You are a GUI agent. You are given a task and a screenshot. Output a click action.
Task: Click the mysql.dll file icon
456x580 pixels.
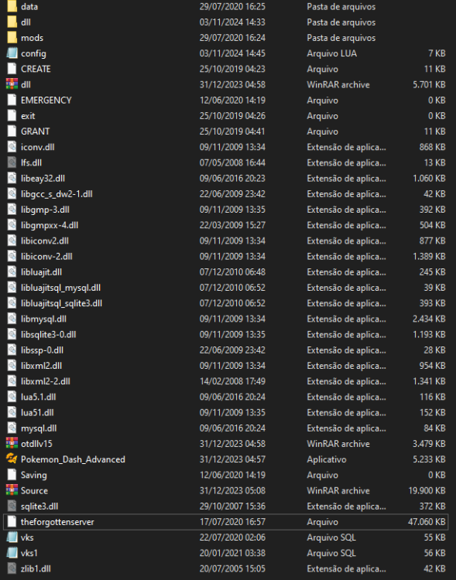(12, 428)
